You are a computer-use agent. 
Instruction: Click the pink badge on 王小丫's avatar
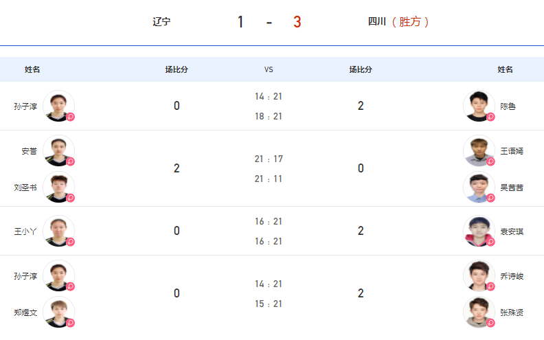click(71, 242)
